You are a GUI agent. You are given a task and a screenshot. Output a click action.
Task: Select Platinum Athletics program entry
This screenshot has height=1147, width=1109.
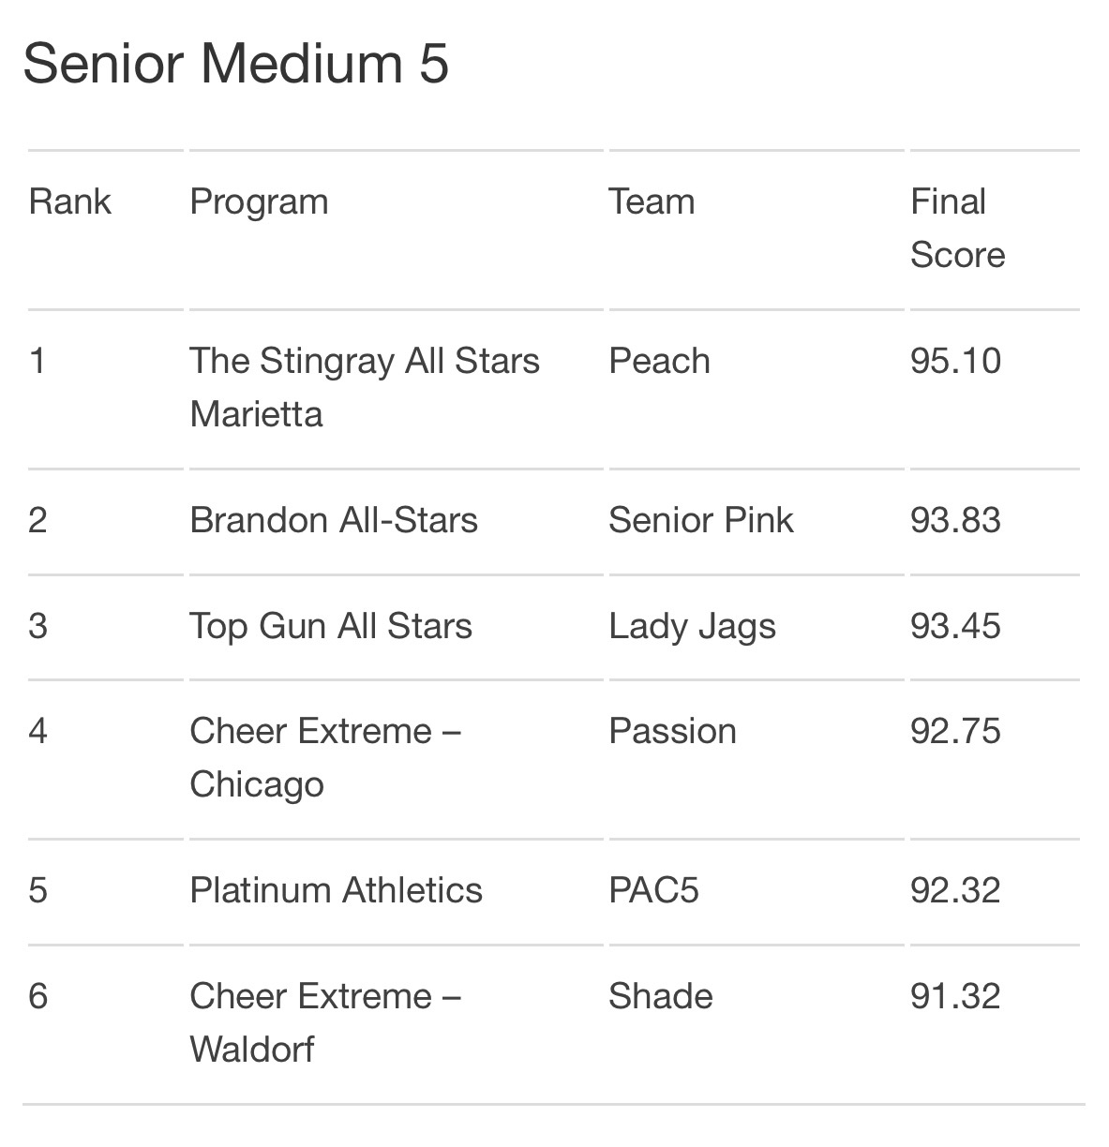point(336,891)
